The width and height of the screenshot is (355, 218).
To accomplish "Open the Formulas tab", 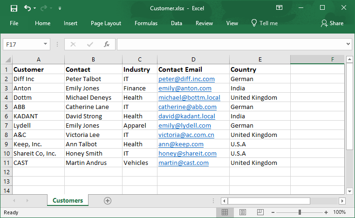I will pyautogui.click(x=146, y=23).
